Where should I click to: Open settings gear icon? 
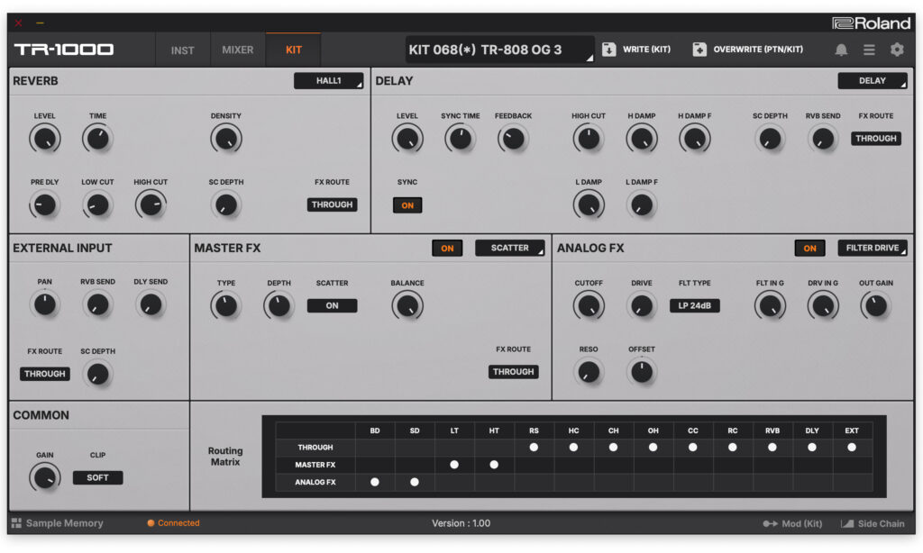897,50
